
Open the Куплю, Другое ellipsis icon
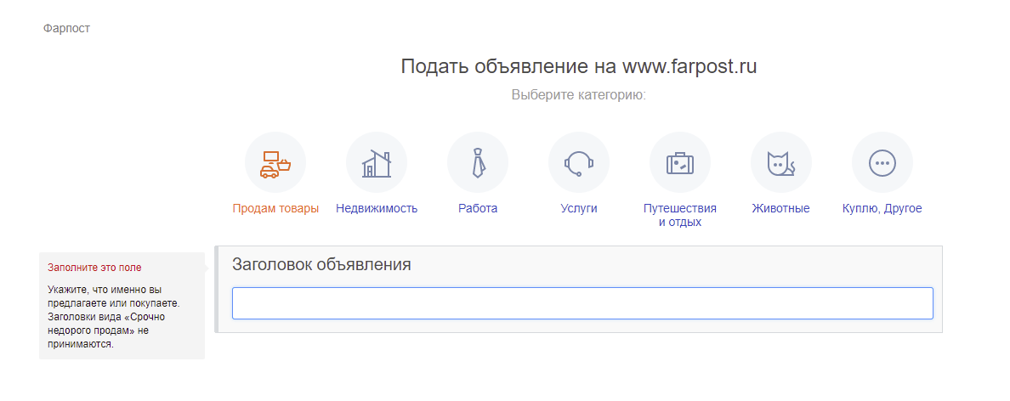tap(882, 162)
